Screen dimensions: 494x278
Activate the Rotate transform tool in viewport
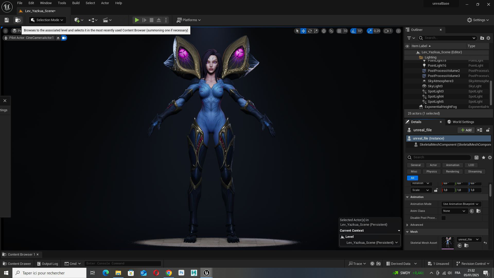(310, 31)
